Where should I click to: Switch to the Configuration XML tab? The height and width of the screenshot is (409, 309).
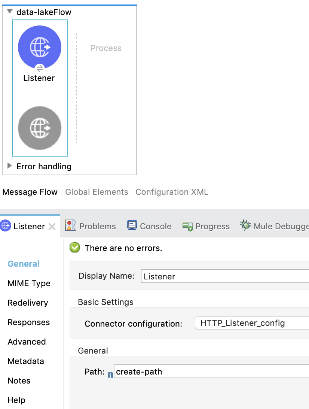[172, 192]
